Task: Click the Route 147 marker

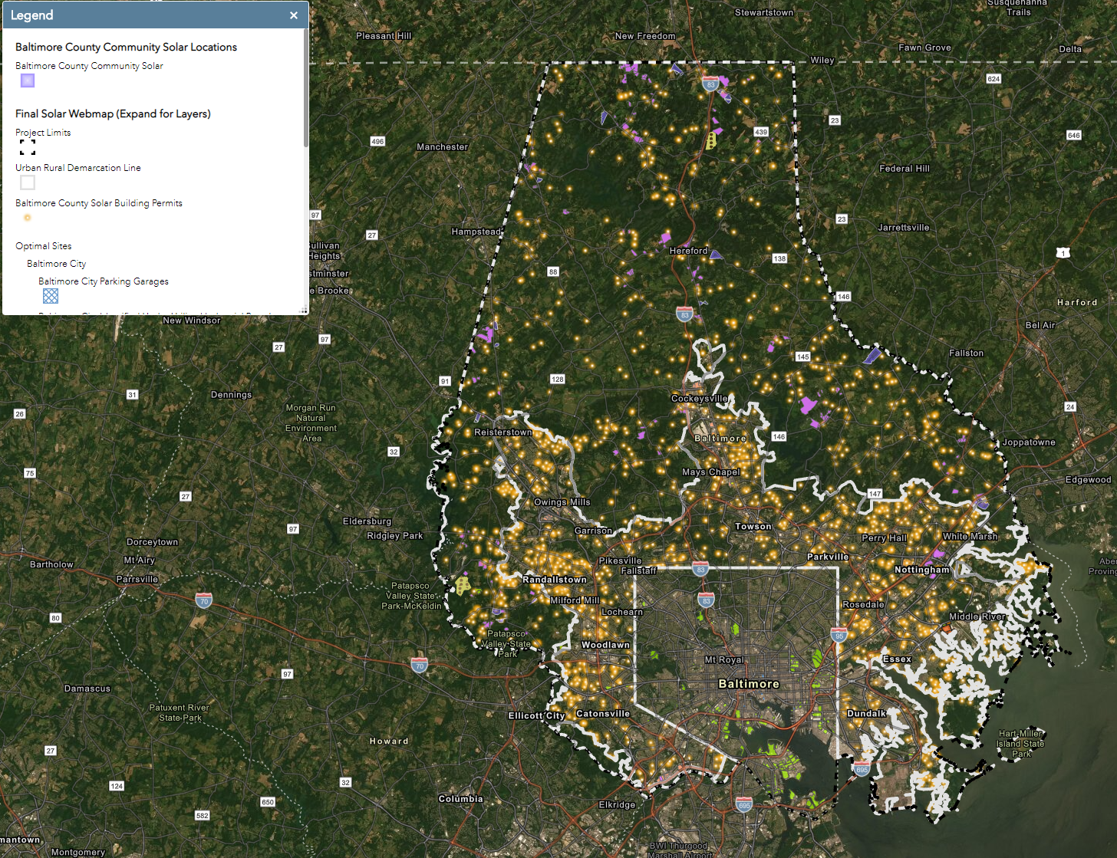Action: (x=875, y=494)
